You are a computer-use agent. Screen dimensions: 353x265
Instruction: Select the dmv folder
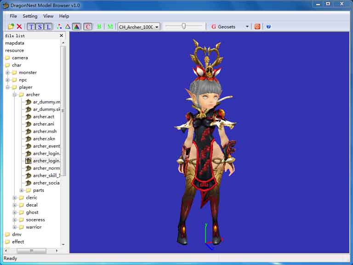[x=17, y=234]
